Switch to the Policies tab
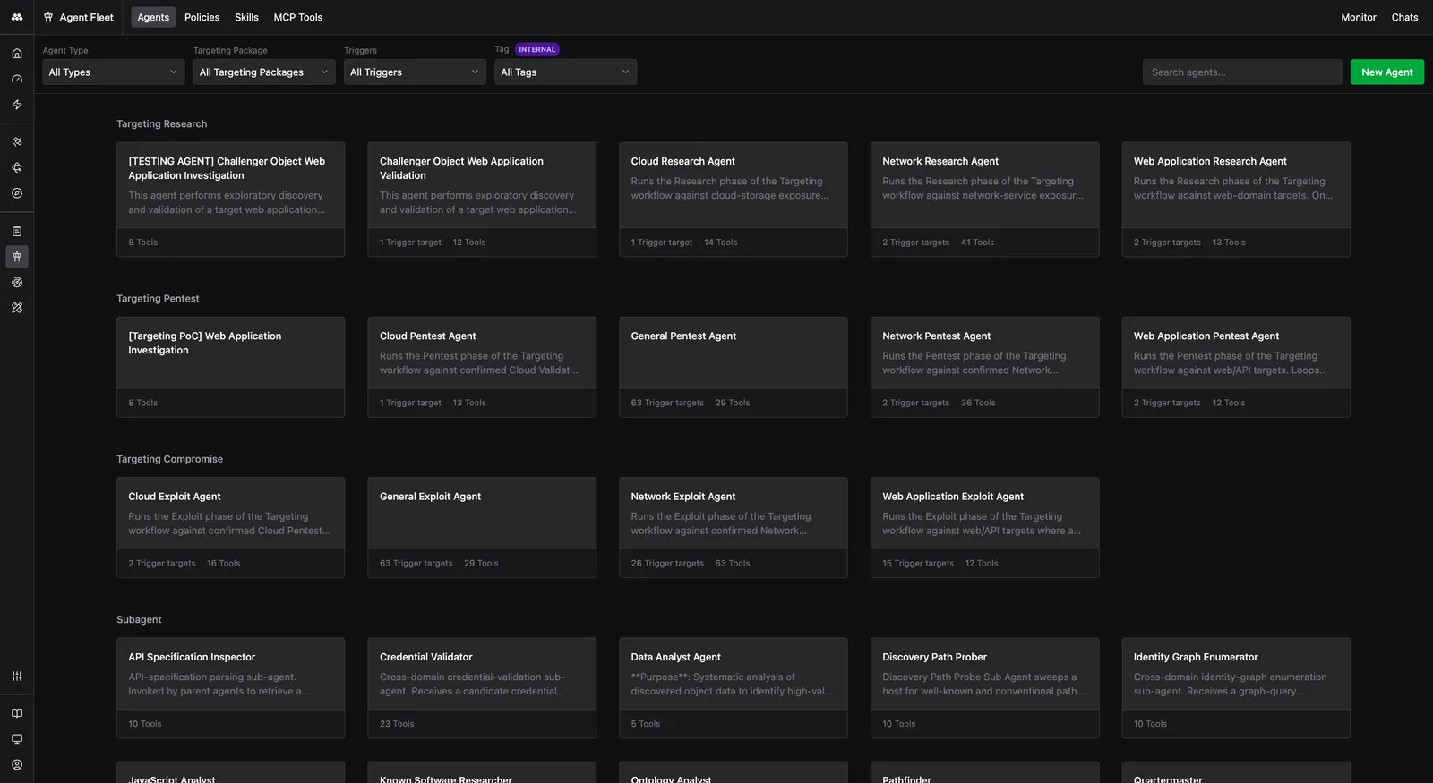Screen dimensions: 1433x783 tap(202, 17)
